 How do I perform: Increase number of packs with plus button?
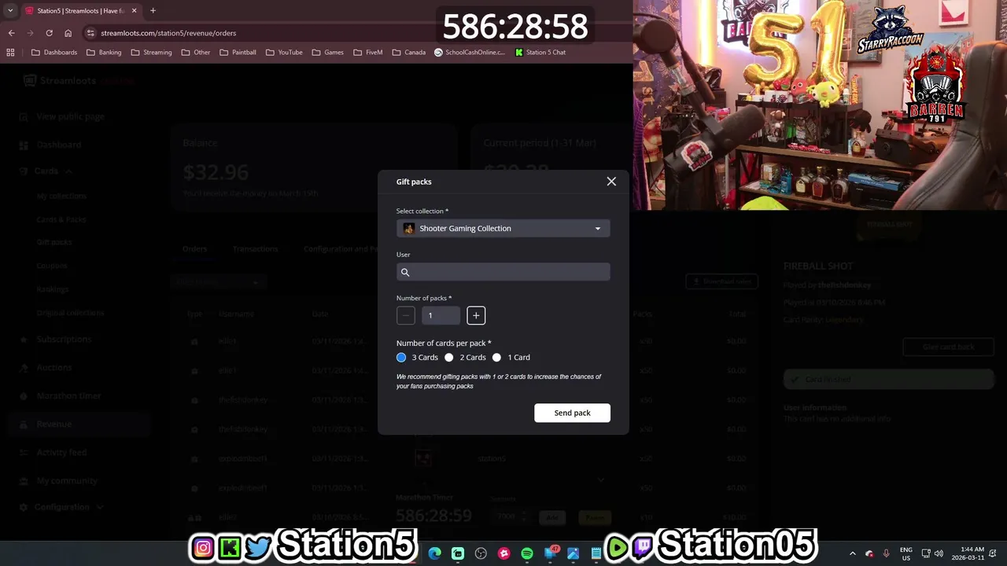click(476, 315)
